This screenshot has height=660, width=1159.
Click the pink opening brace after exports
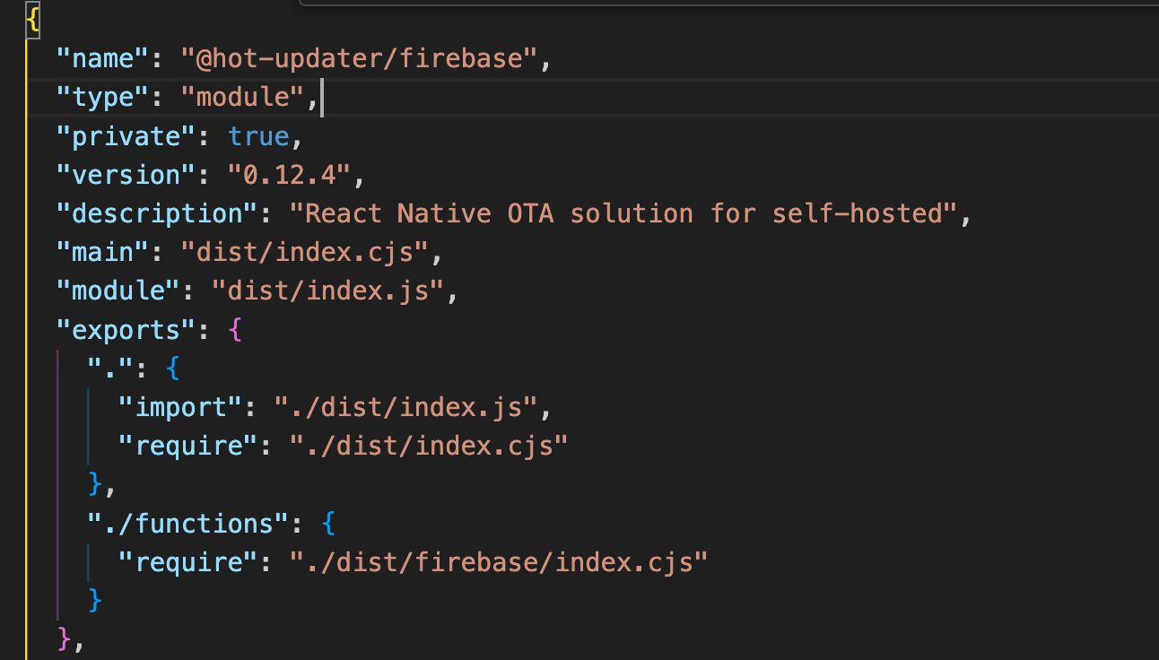235,329
